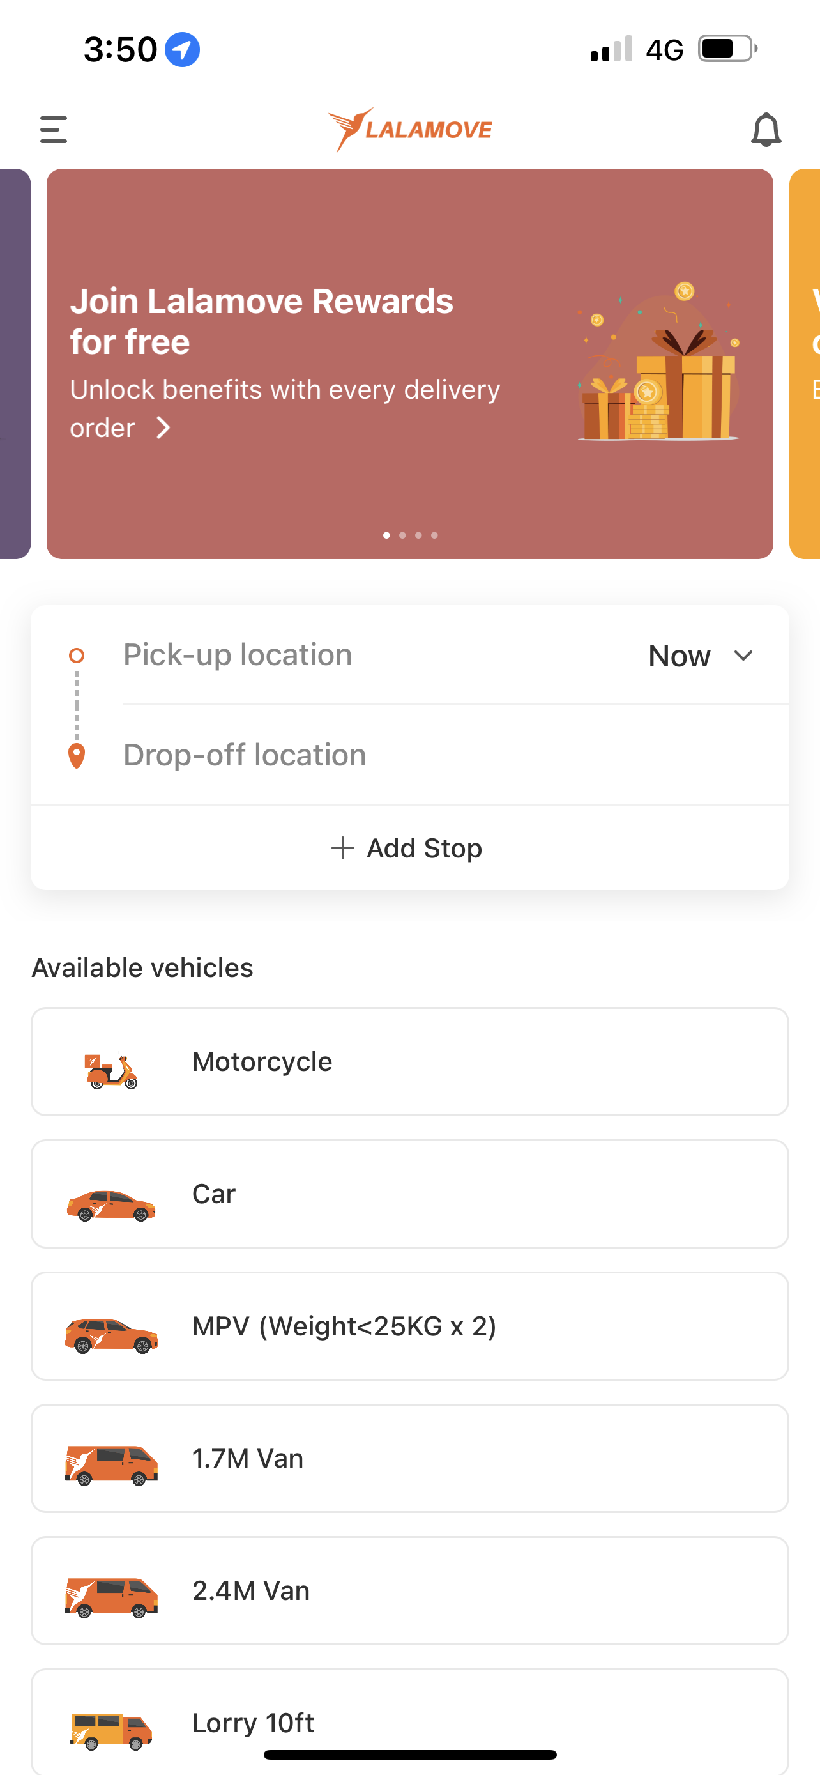
Task: Go to second banner pagination dot
Action: pos(402,535)
